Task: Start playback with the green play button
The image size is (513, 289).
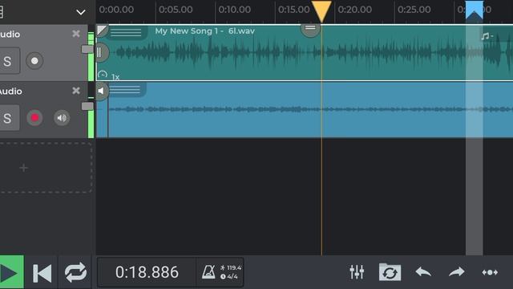Action: 11,272
